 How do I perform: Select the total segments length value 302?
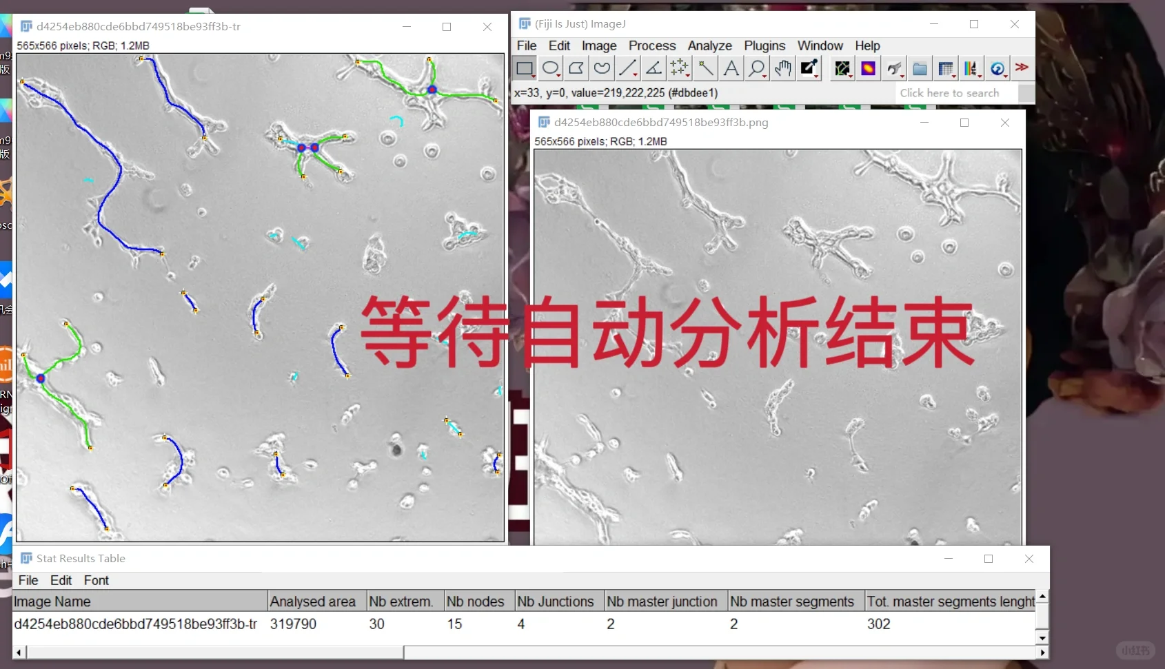(879, 624)
